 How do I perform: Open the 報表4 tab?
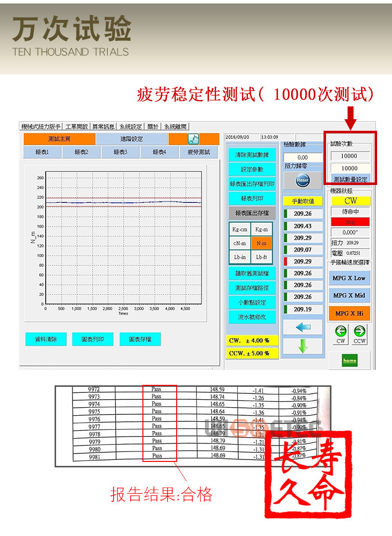pyautogui.click(x=159, y=152)
